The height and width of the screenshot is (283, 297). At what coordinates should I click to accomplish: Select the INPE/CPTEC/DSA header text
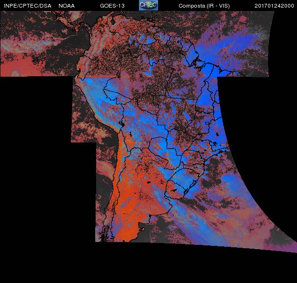(28, 6)
